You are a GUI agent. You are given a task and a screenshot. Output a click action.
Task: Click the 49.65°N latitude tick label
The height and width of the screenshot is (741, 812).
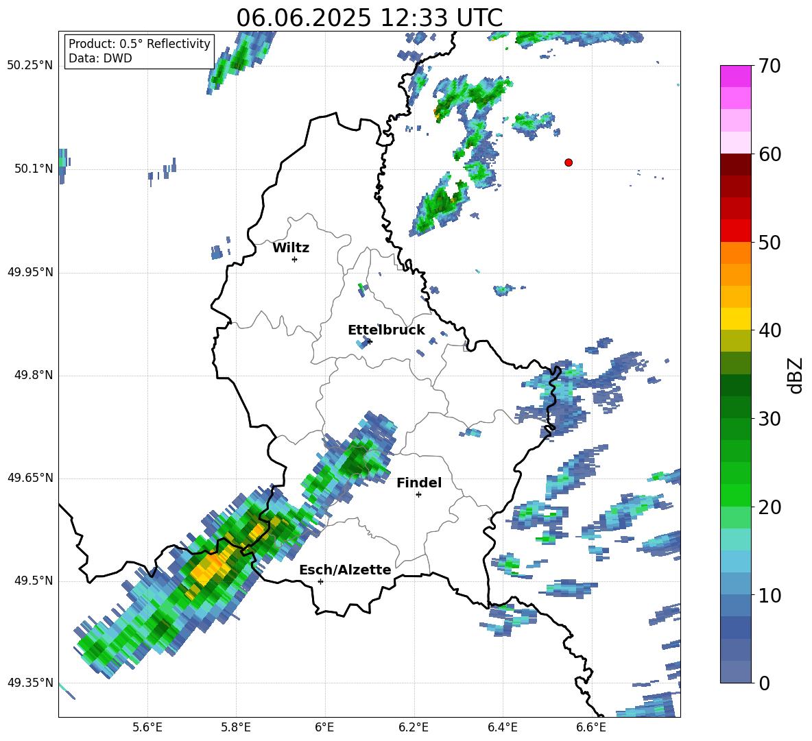(30, 478)
